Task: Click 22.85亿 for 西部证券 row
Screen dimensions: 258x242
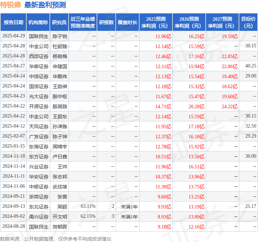Action: click(x=230, y=56)
